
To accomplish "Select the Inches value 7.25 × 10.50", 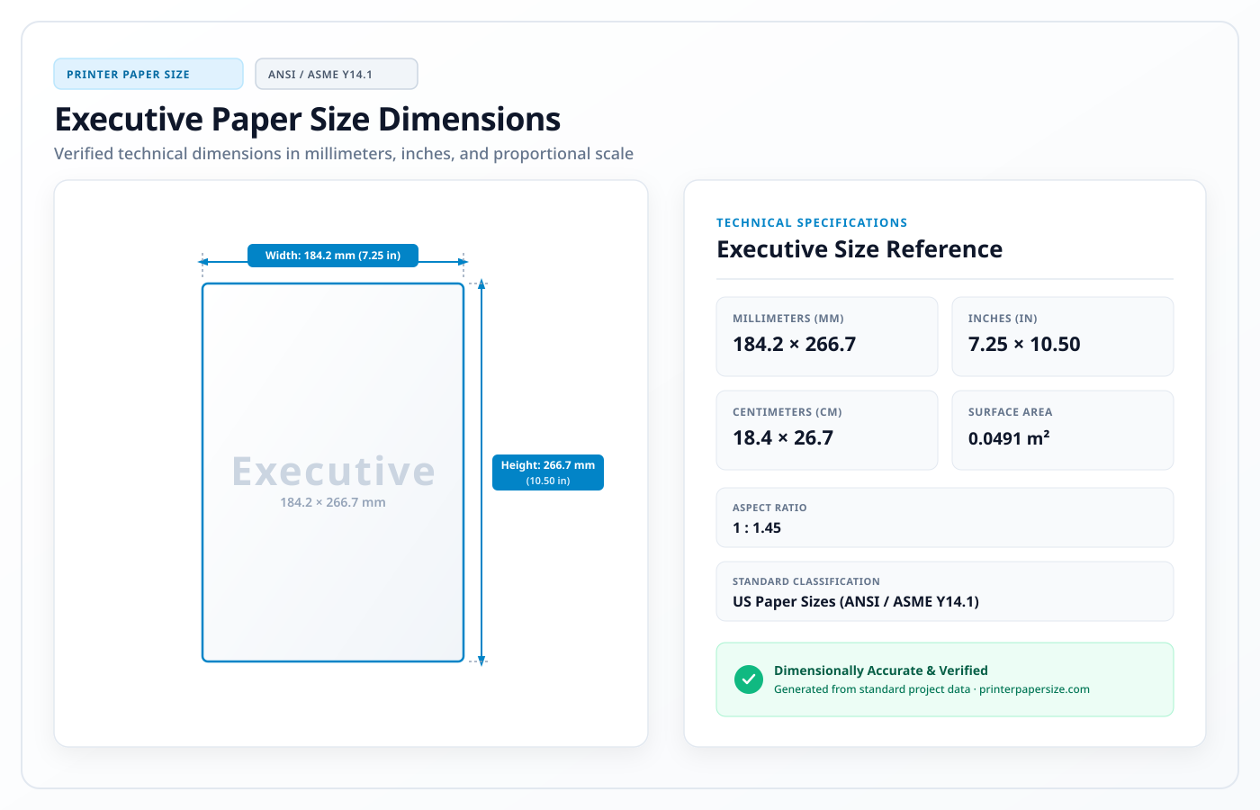I will coord(1024,344).
